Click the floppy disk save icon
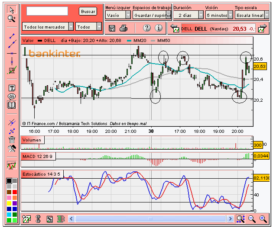 tap(112, 28)
